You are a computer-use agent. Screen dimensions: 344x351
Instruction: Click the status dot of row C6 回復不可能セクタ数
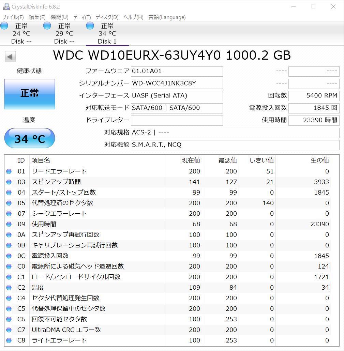(x=9, y=319)
